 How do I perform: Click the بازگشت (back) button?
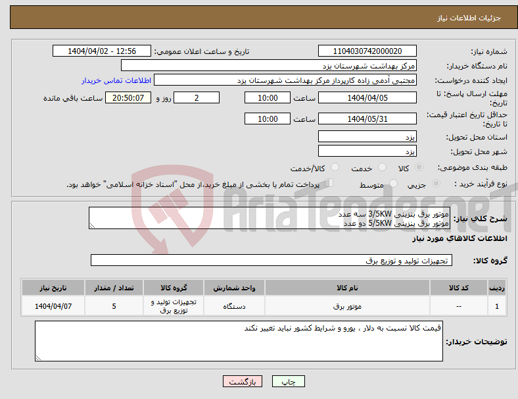pos(243,381)
